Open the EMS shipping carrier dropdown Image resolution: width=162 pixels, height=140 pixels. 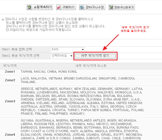67,49
